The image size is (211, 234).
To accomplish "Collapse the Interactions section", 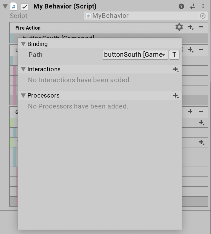I will (x=23, y=69).
